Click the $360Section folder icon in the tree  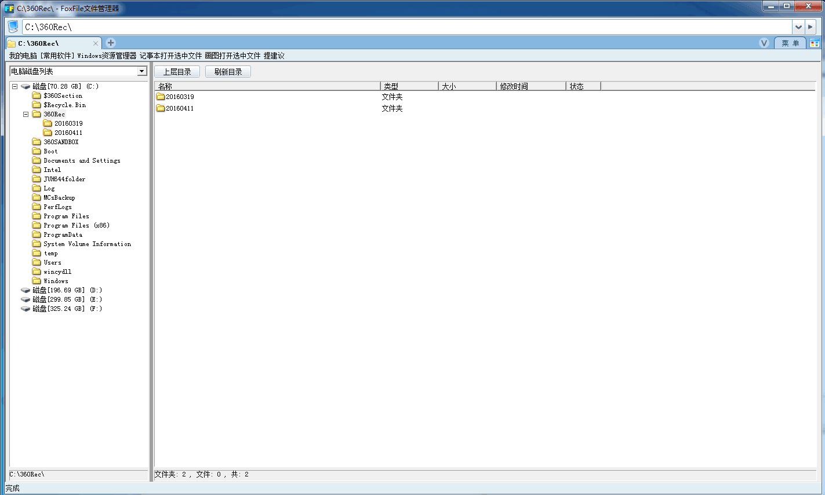coord(37,96)
